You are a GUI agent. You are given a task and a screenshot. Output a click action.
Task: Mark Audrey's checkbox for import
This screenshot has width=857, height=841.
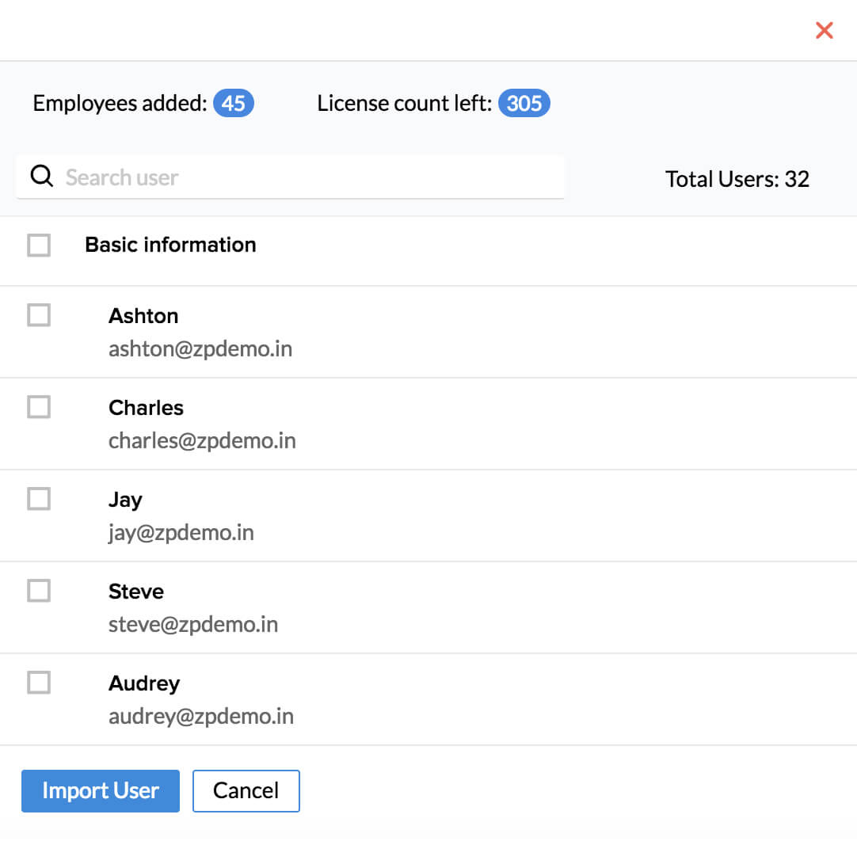click(x=39, y=683)
